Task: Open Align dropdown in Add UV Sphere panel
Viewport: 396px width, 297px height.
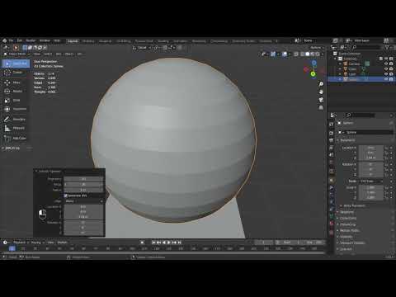Action: click(84, 201)
